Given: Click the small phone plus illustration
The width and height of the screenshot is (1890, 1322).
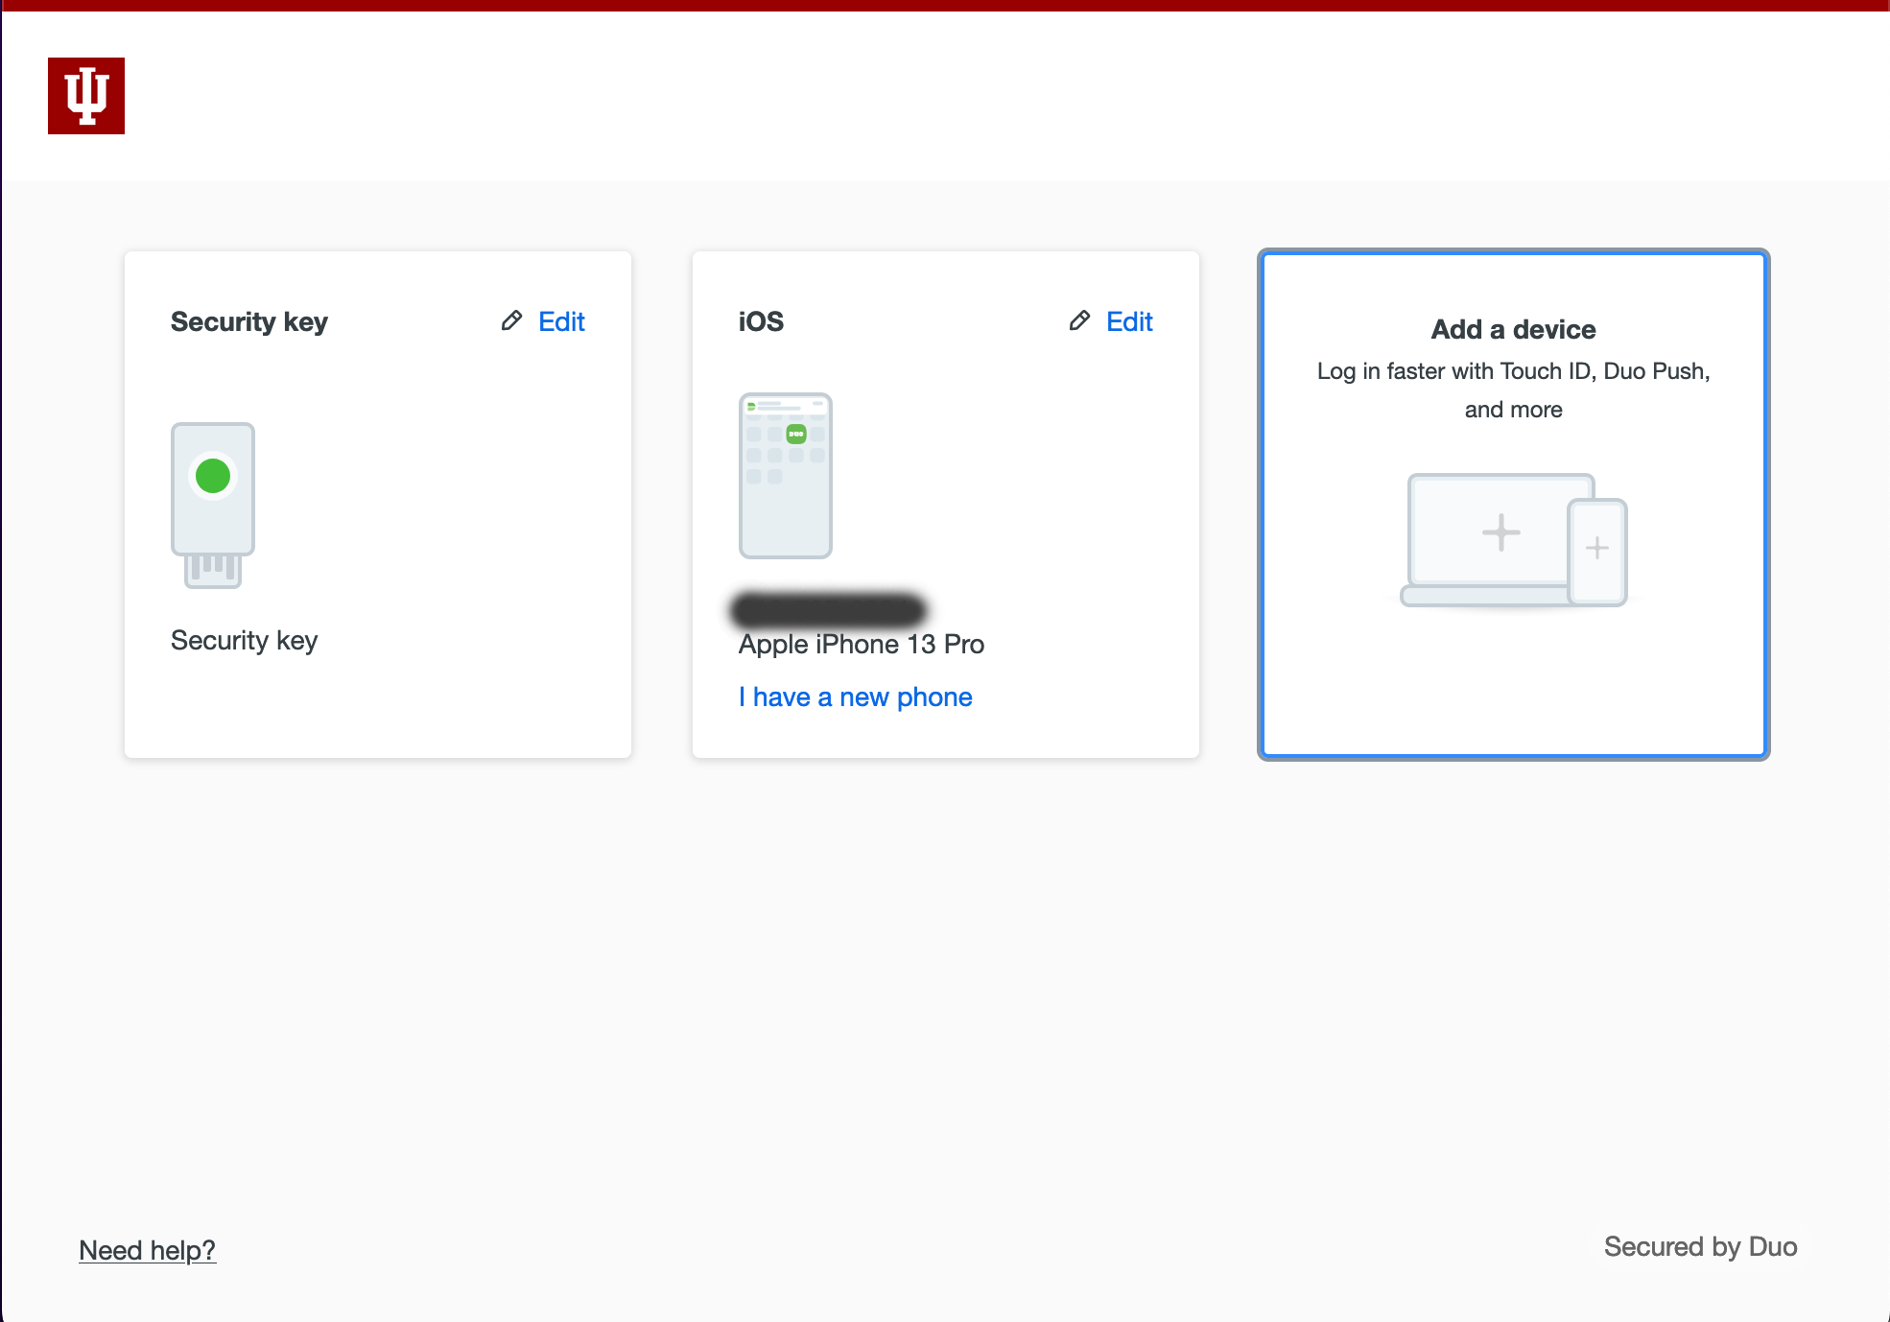Looking at the screenshot, I should pos(1597,550).
